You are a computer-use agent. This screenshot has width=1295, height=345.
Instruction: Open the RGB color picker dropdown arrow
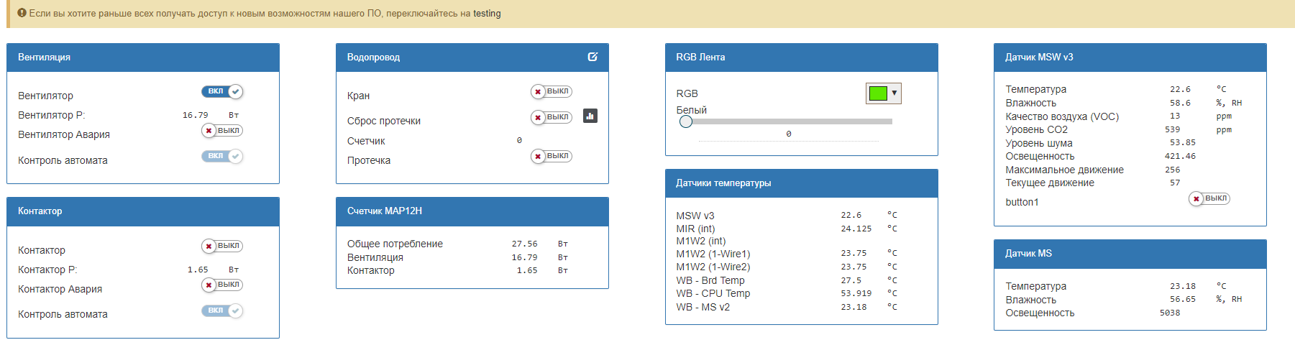tap(894, 93)
